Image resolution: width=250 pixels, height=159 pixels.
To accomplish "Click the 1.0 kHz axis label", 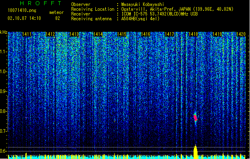I will pyautogui.click(x=4, y=72).
